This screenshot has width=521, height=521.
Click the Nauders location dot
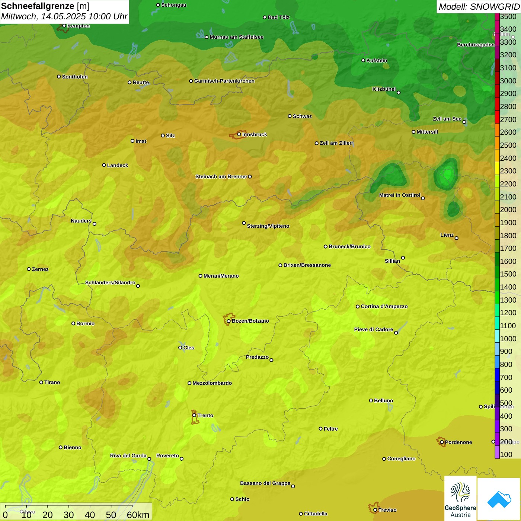pyautogui.click(x=94, y=224)
